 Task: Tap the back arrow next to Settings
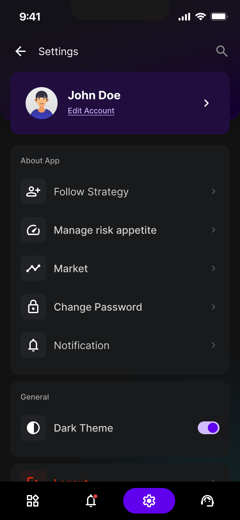click(x=20, y=51)
